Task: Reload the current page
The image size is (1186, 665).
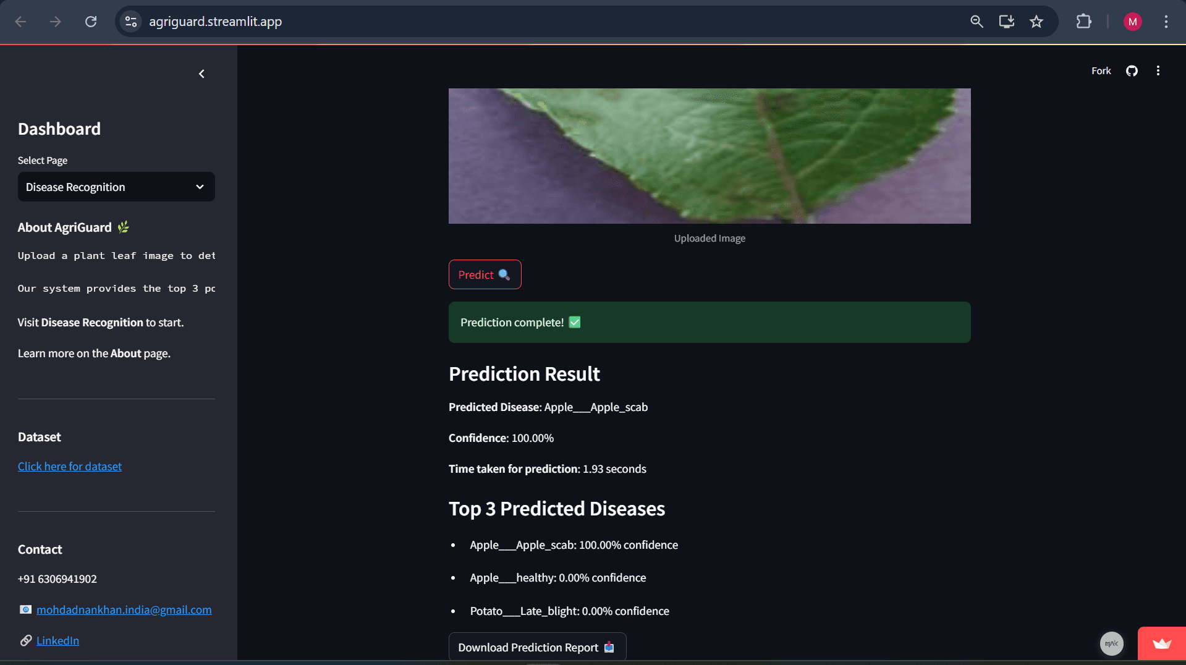Action: 91,21
